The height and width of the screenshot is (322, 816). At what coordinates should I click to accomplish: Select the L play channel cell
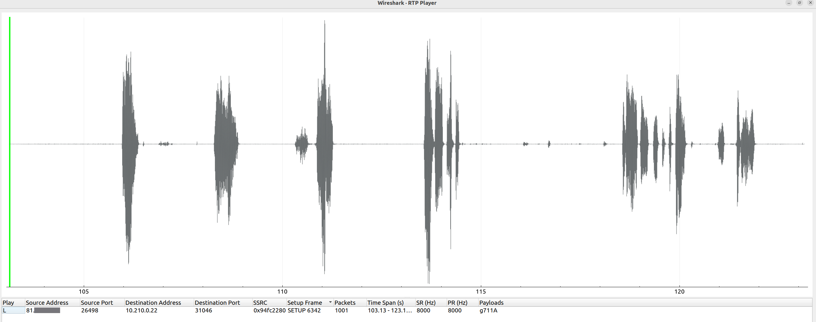pyautogui.click(x=13, y=311)
